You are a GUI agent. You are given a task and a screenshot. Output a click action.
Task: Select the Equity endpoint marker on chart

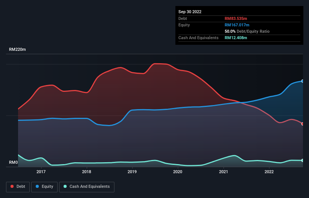(x=303, y=81)
